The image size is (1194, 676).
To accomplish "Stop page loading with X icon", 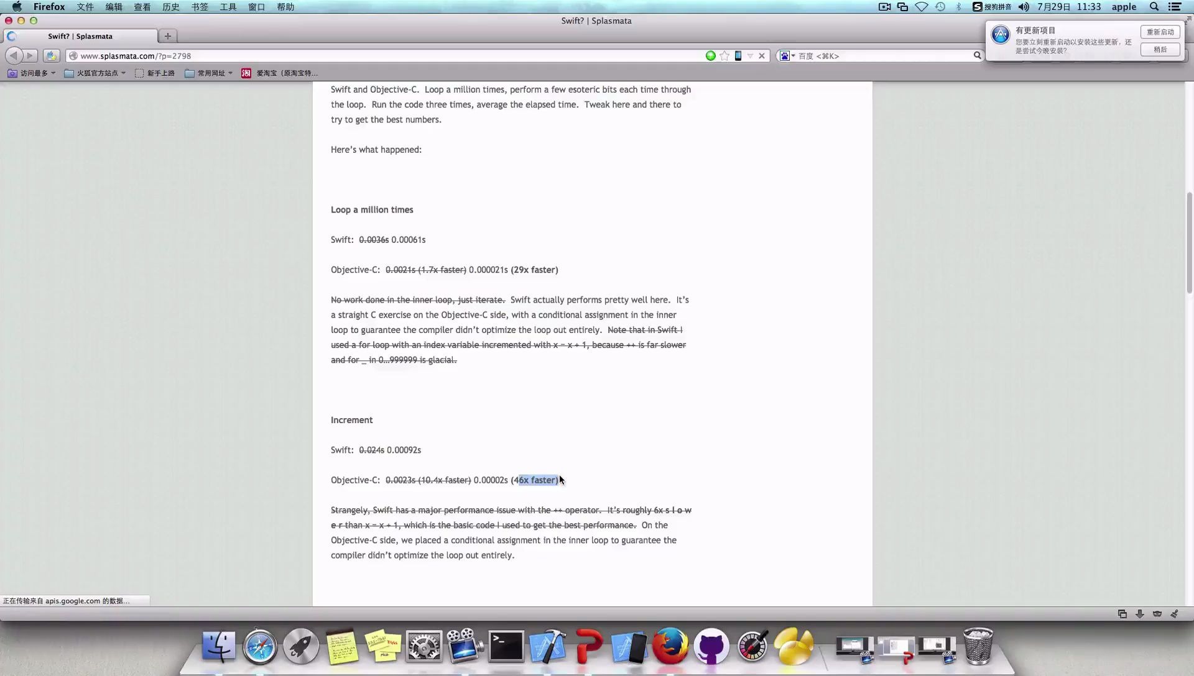I will [762, 56].
